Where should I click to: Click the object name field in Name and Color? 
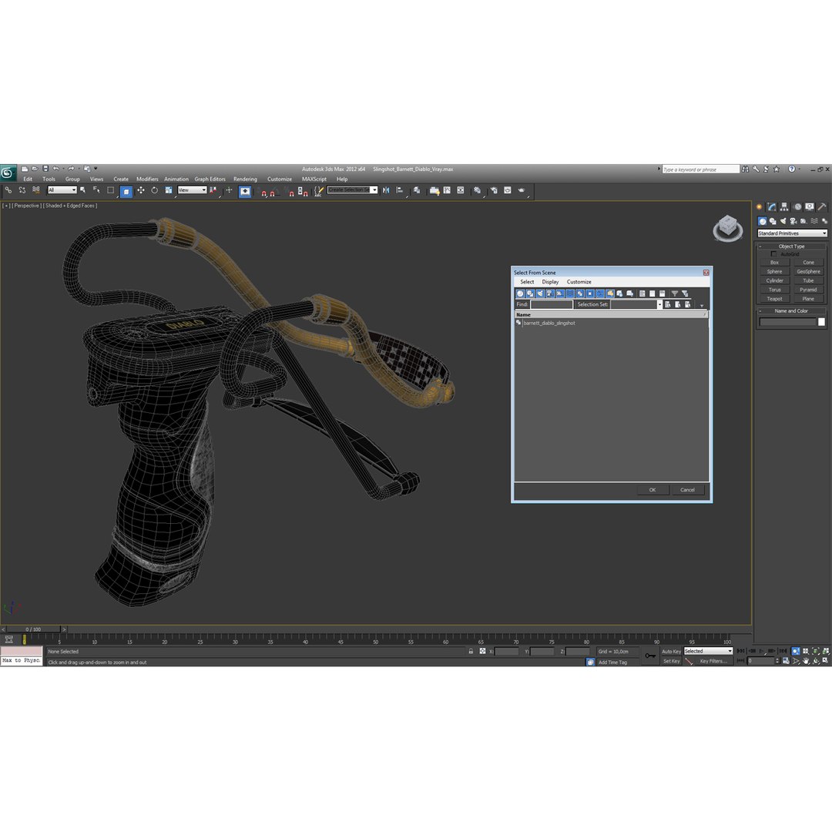point(787,322)
